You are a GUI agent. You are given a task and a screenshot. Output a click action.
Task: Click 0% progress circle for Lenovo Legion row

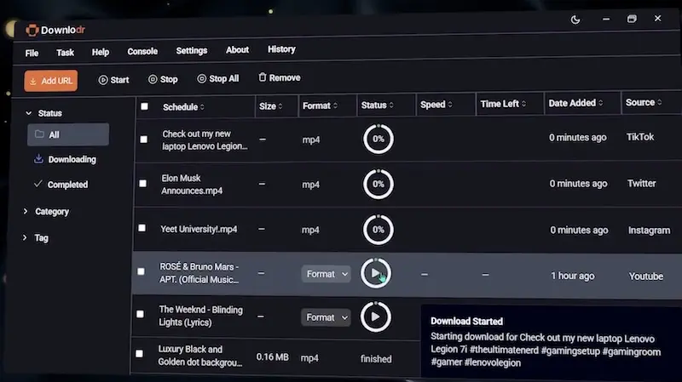[x=379, y=139]
